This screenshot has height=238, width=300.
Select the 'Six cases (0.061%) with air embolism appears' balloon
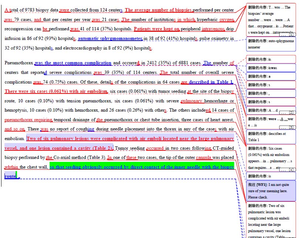[271, 158]
